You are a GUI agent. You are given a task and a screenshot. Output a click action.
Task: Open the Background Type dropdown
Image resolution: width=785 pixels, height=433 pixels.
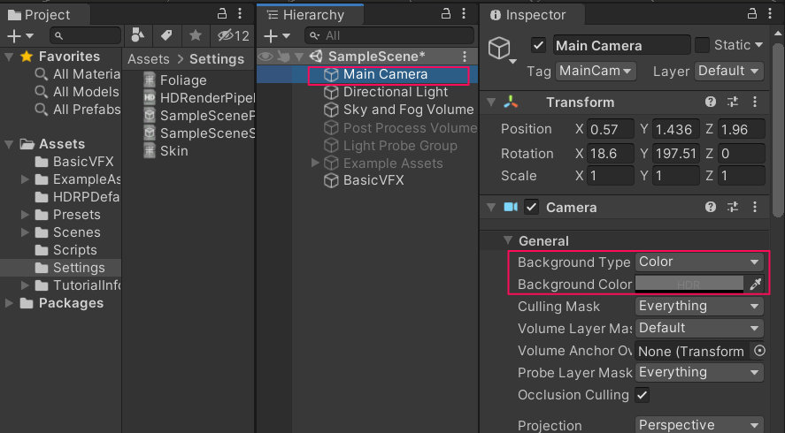click(699, 262)
